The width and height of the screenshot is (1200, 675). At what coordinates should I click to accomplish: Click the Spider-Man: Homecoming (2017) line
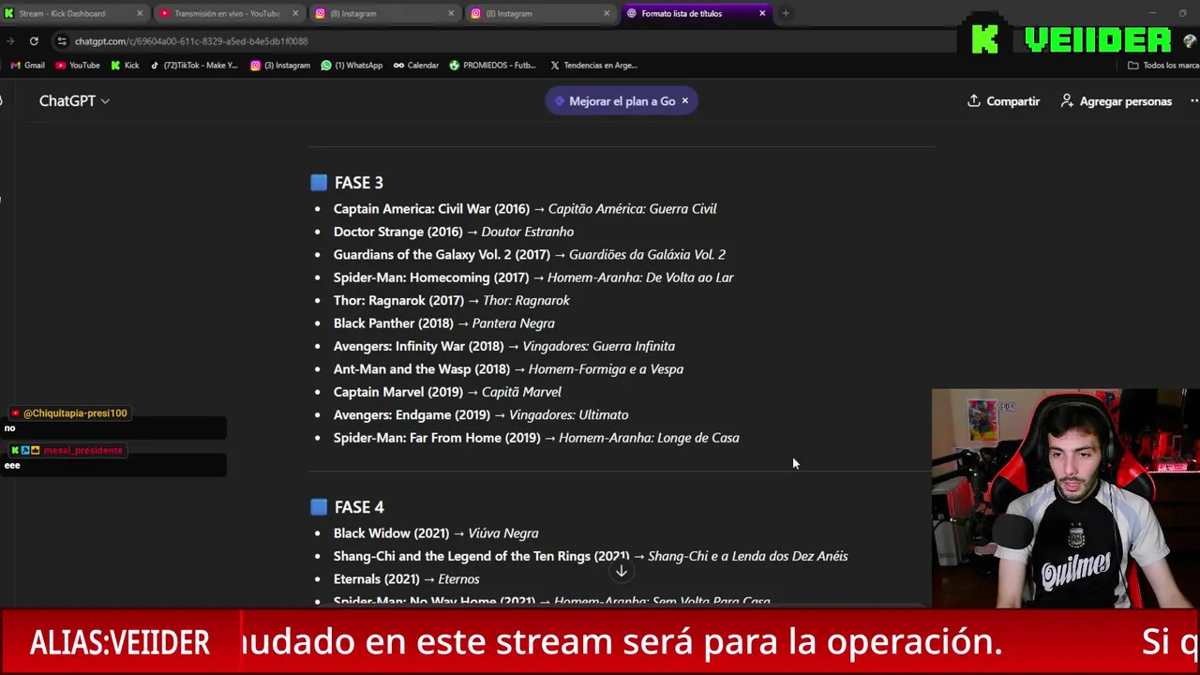[x=533, y=277]
